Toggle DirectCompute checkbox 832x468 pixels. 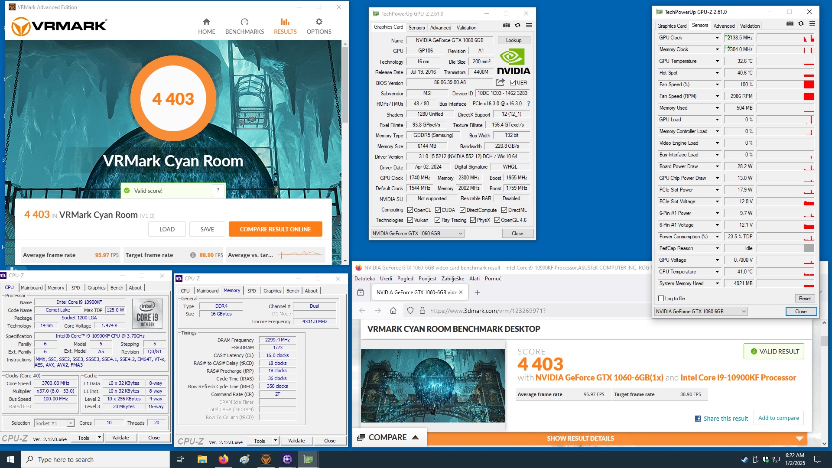coord(462,210)
